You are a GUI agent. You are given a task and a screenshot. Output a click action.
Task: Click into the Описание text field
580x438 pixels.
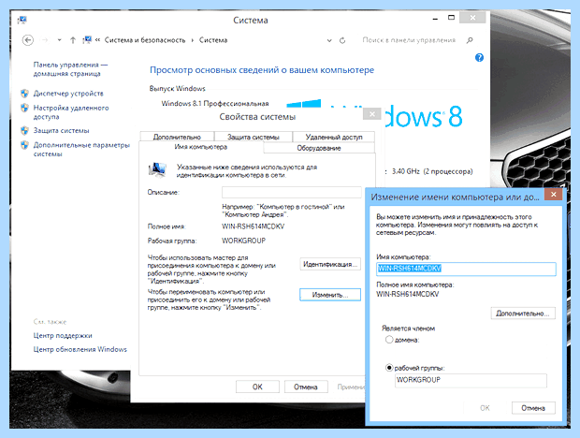(292, 193)
